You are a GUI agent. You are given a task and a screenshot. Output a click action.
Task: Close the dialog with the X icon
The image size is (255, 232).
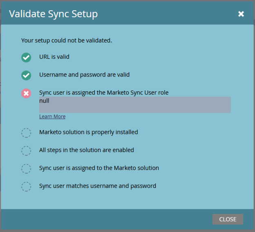(x=241, y=14)
